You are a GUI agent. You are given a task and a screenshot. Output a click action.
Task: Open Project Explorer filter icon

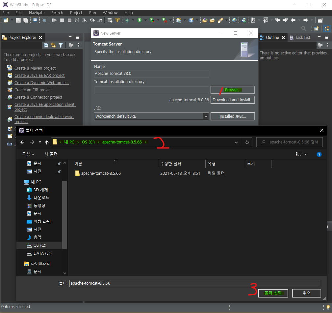tap(61, 45)
